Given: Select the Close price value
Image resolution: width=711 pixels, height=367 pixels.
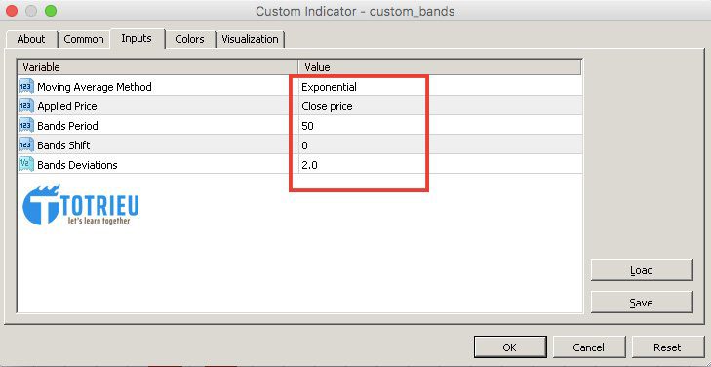Looking at the screenshot, I should point(327,106).
